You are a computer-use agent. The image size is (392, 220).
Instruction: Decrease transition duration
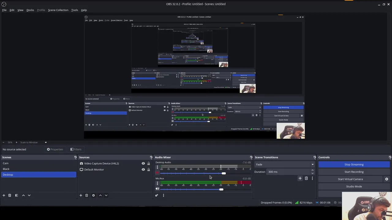(x=312, y=173)
